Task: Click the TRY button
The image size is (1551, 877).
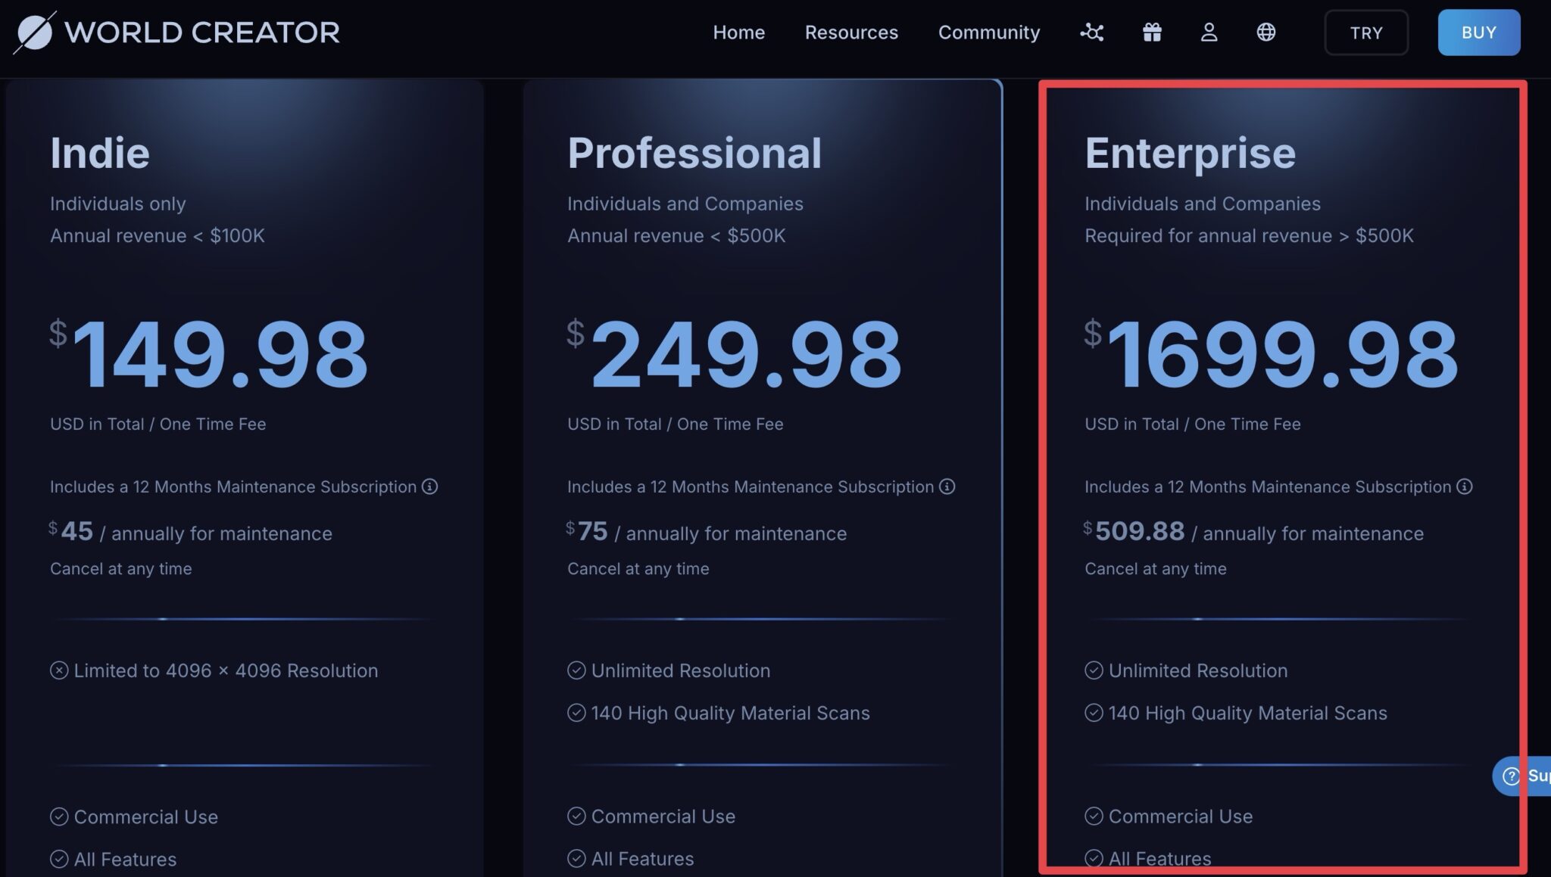Action: point(1366,32)
